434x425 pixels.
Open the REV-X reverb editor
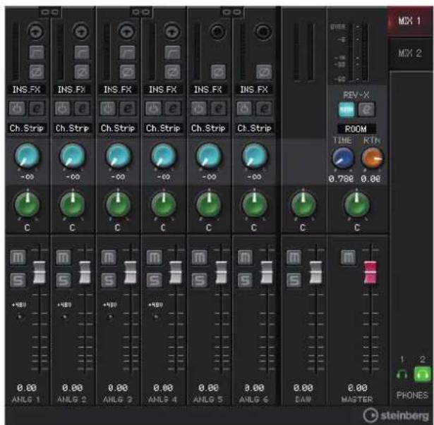coord(366,110)
